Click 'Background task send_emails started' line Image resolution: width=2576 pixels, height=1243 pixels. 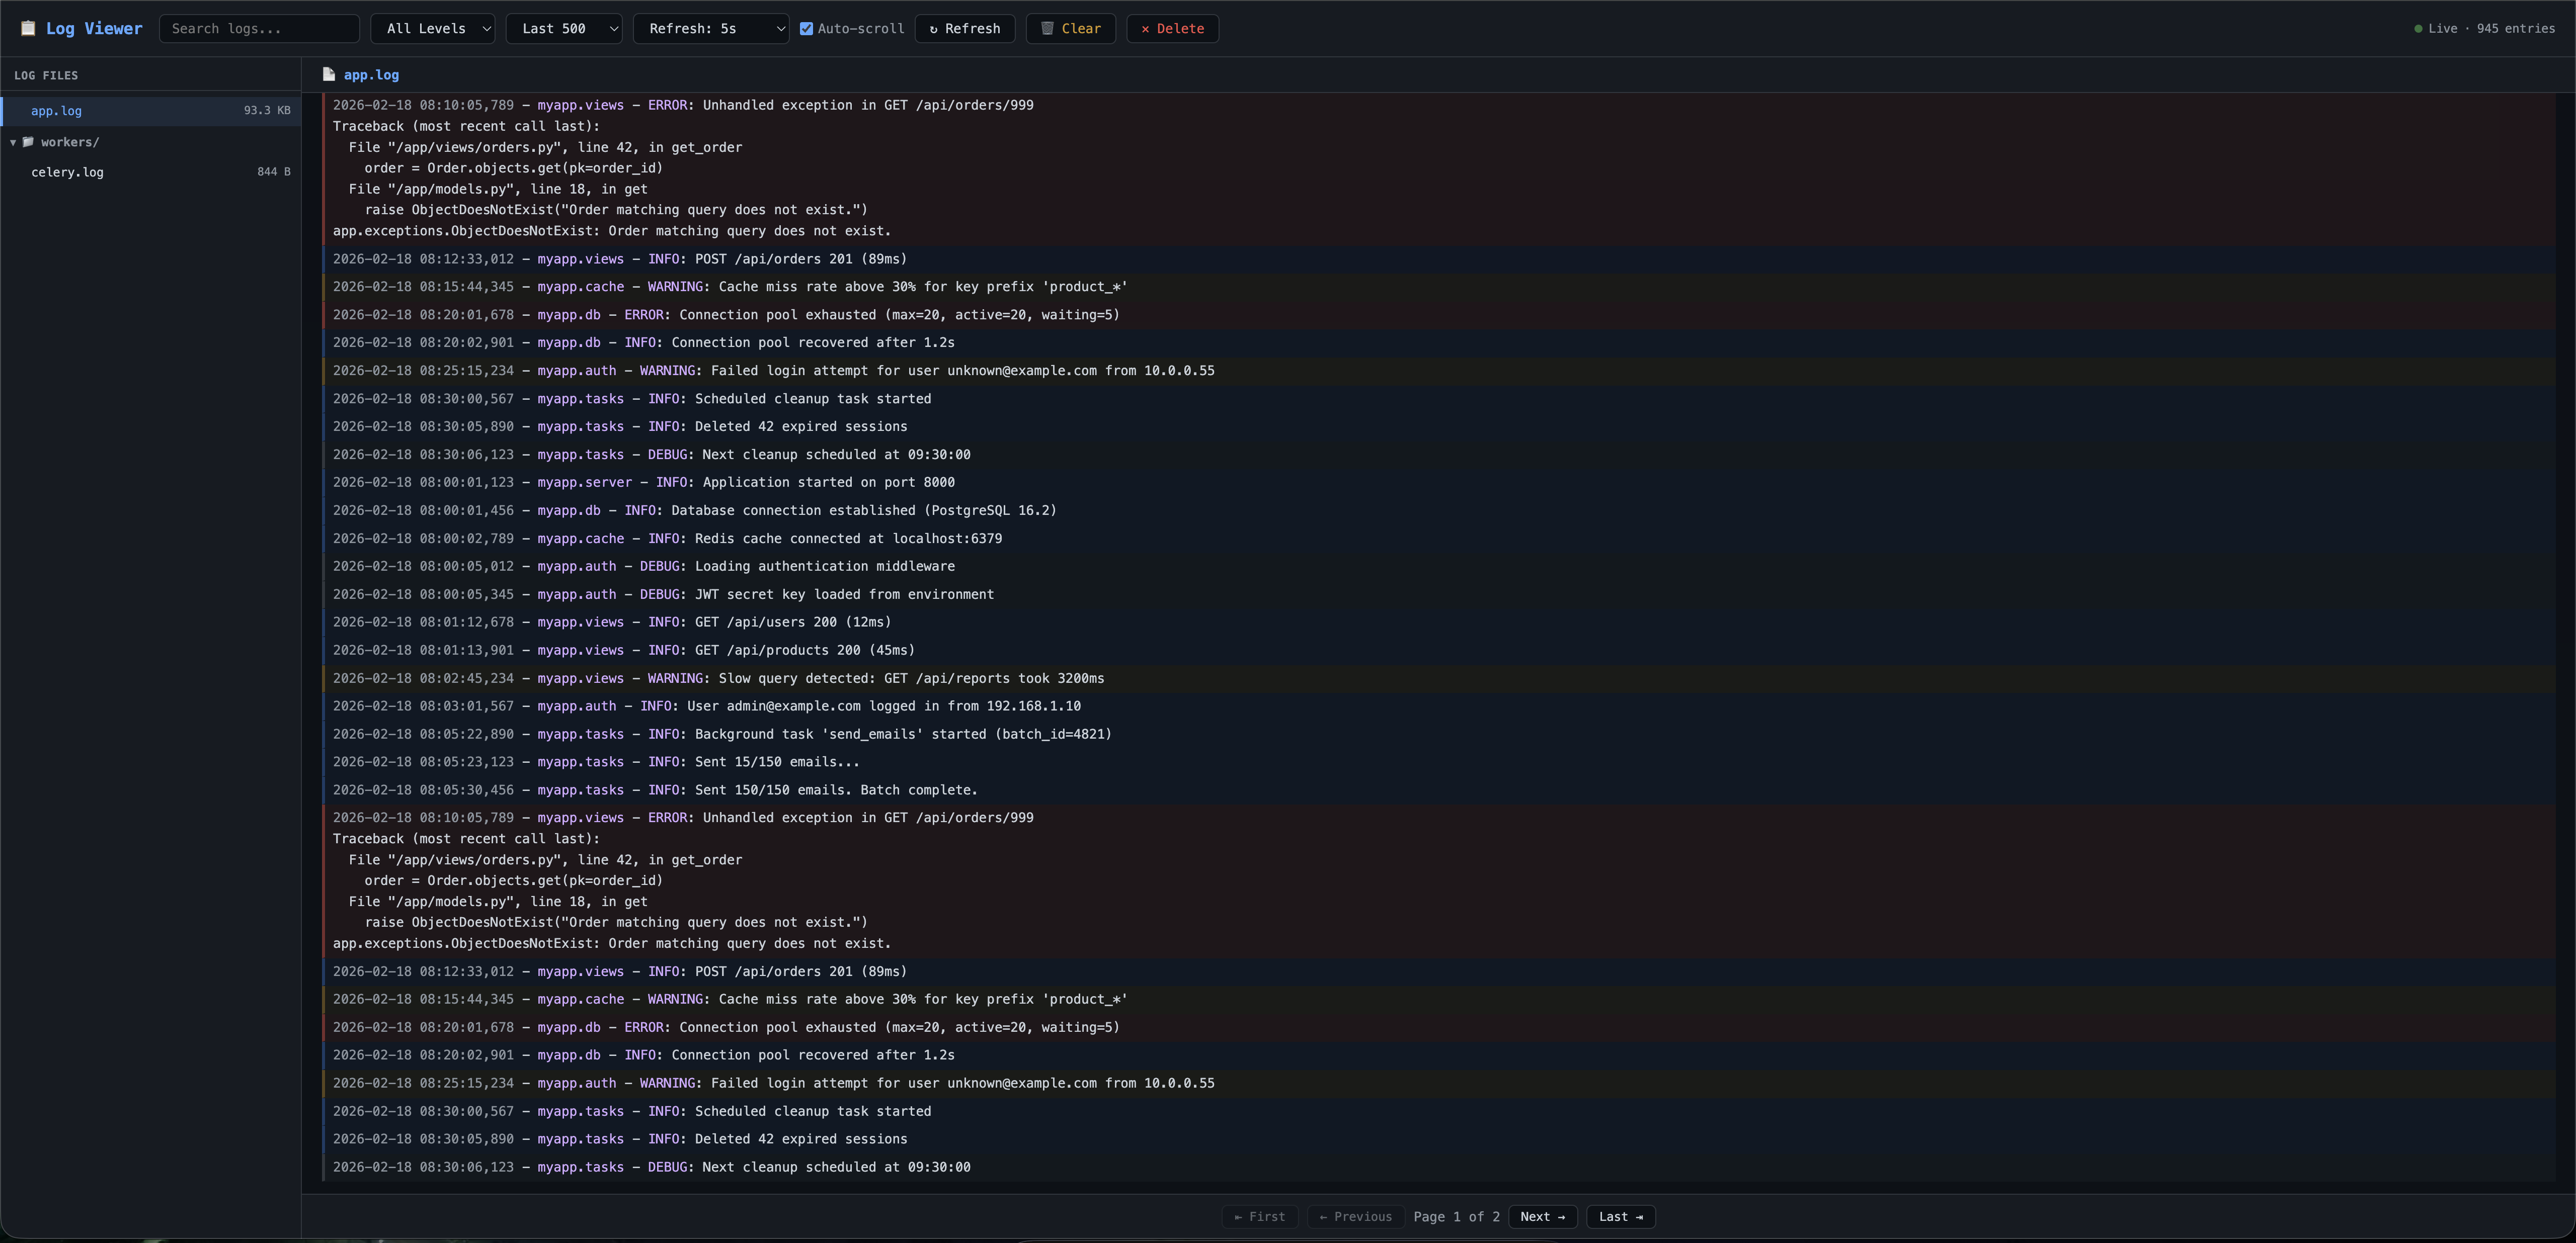(1439, 734)
